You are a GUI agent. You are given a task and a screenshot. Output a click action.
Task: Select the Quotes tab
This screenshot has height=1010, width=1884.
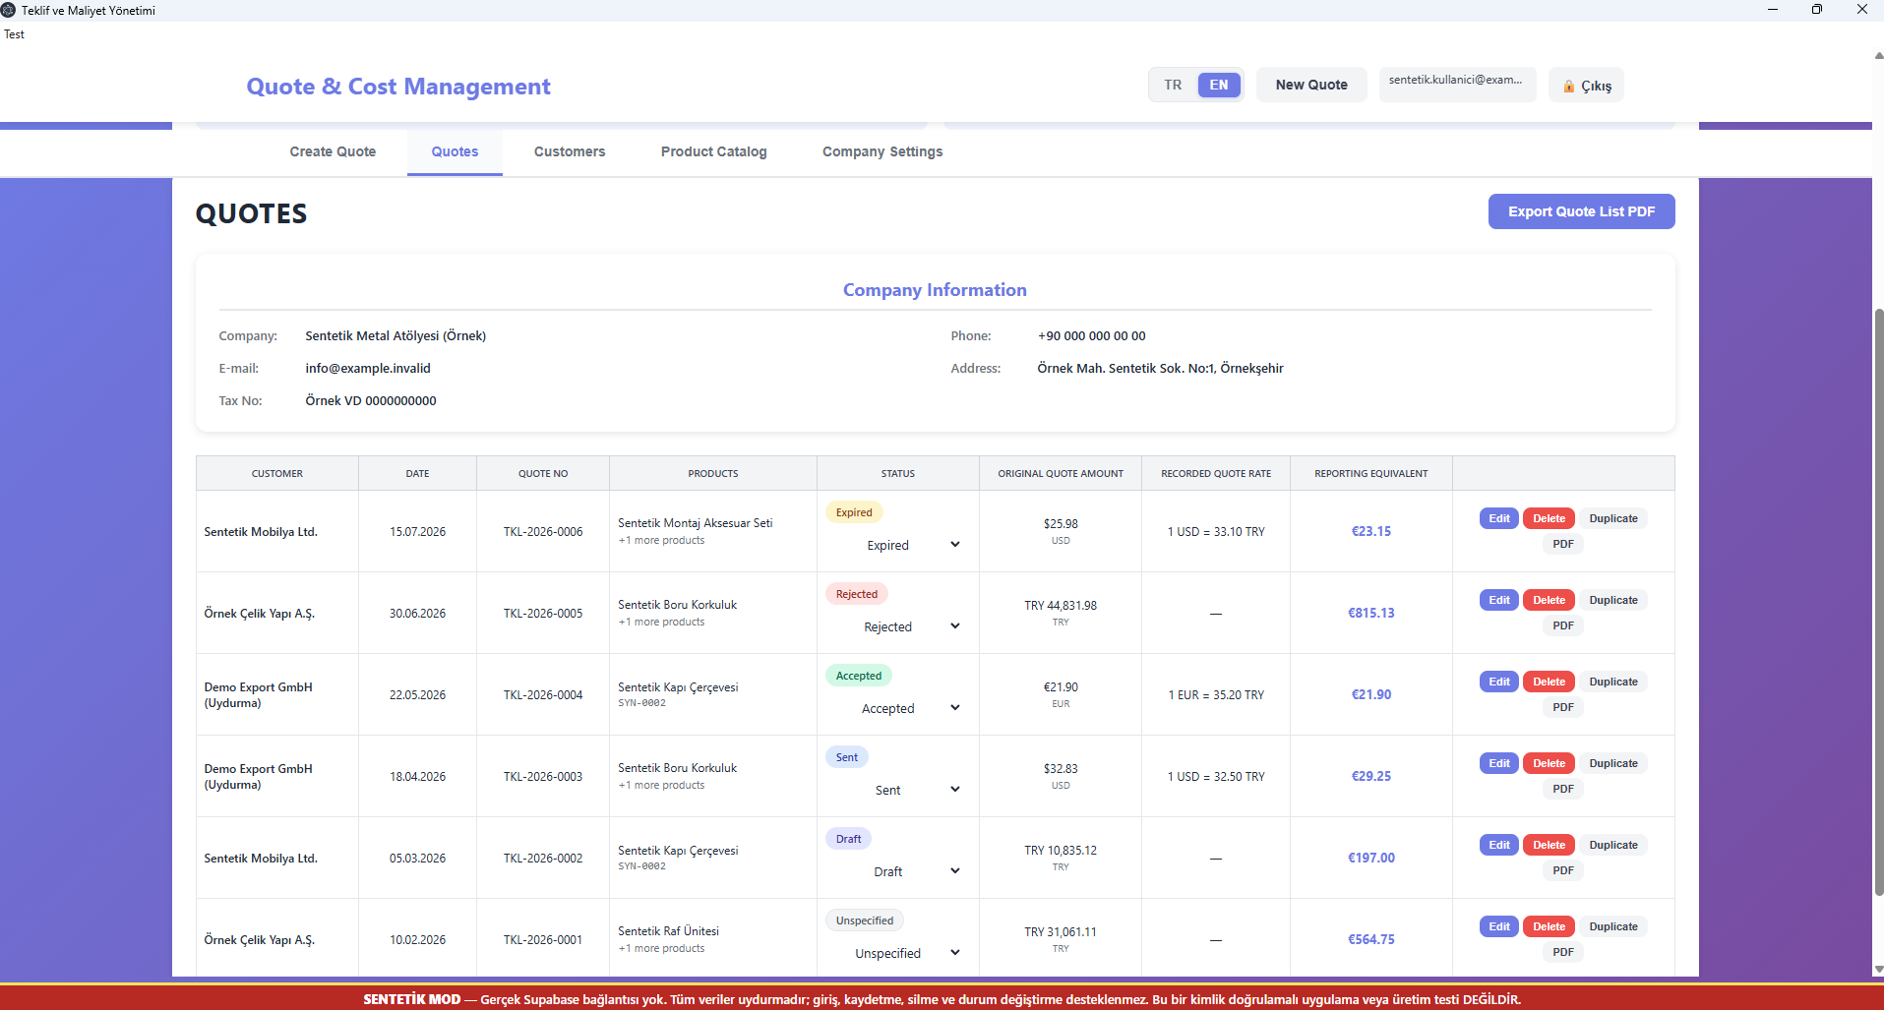pos(455,151)
